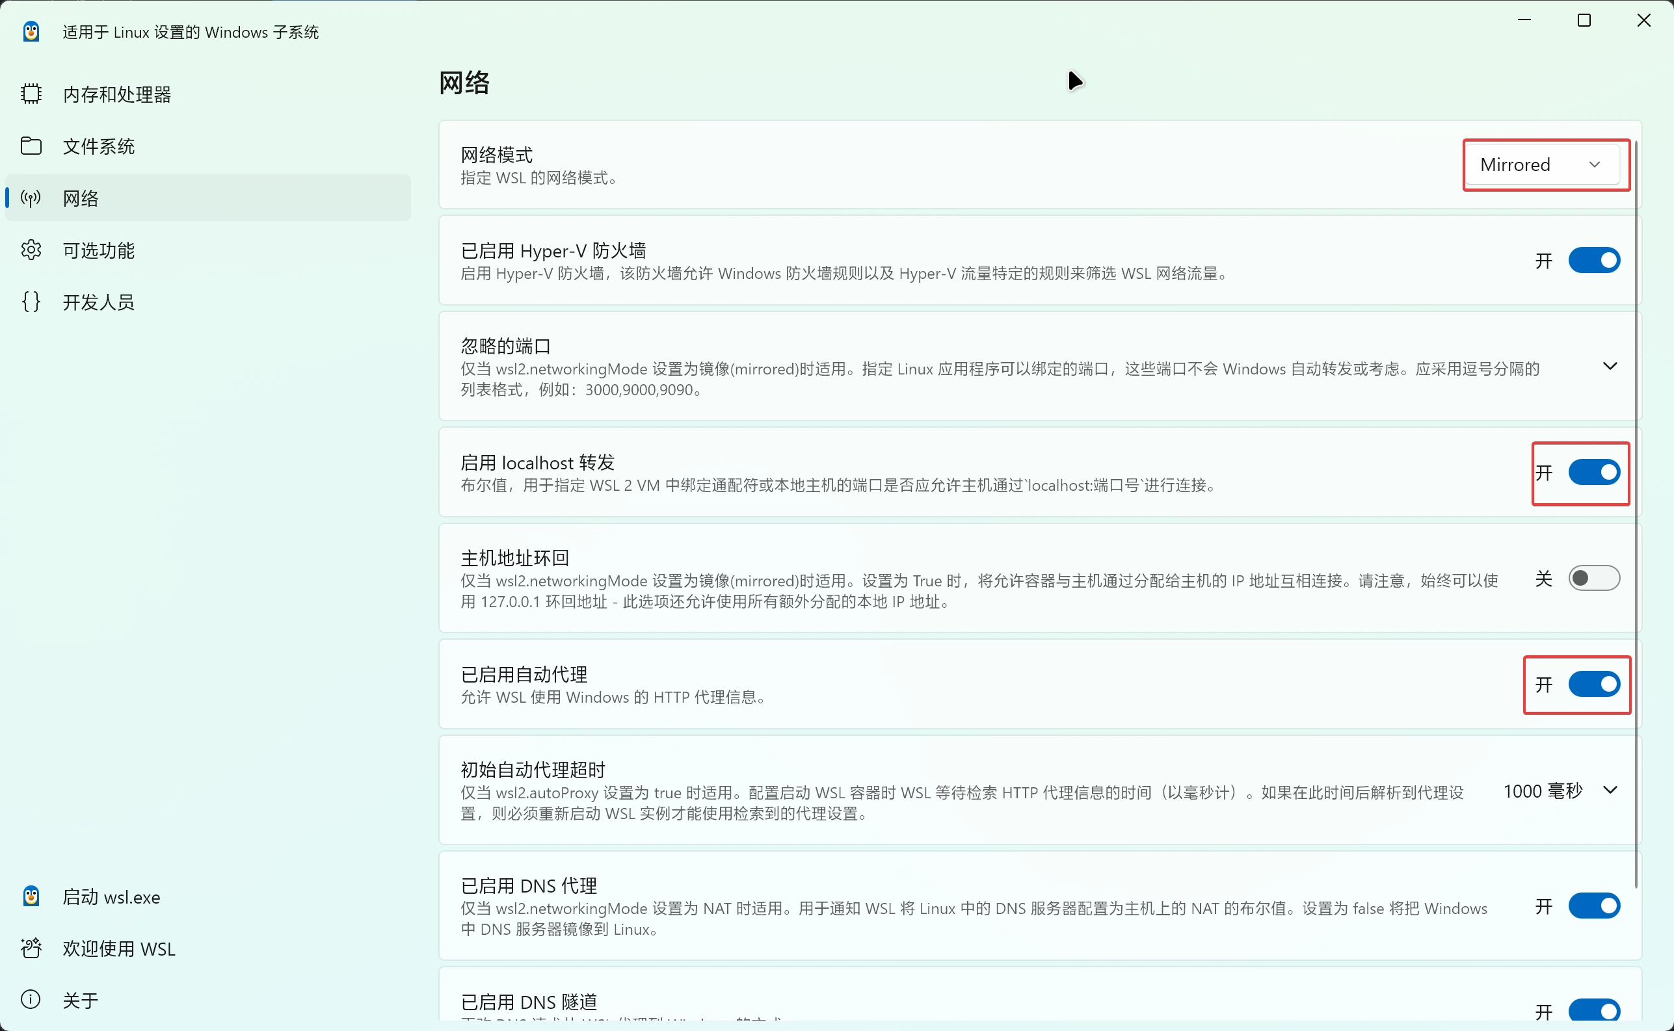Open the 关于 page
This screenshot has width=1674, height=1031.
tap(208, 1000)
